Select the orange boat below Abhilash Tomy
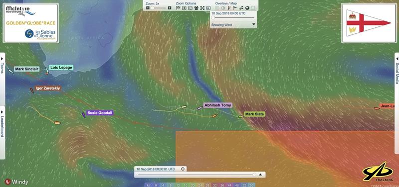Viewport: 399px width, 187px height. [x=214, y=116]
